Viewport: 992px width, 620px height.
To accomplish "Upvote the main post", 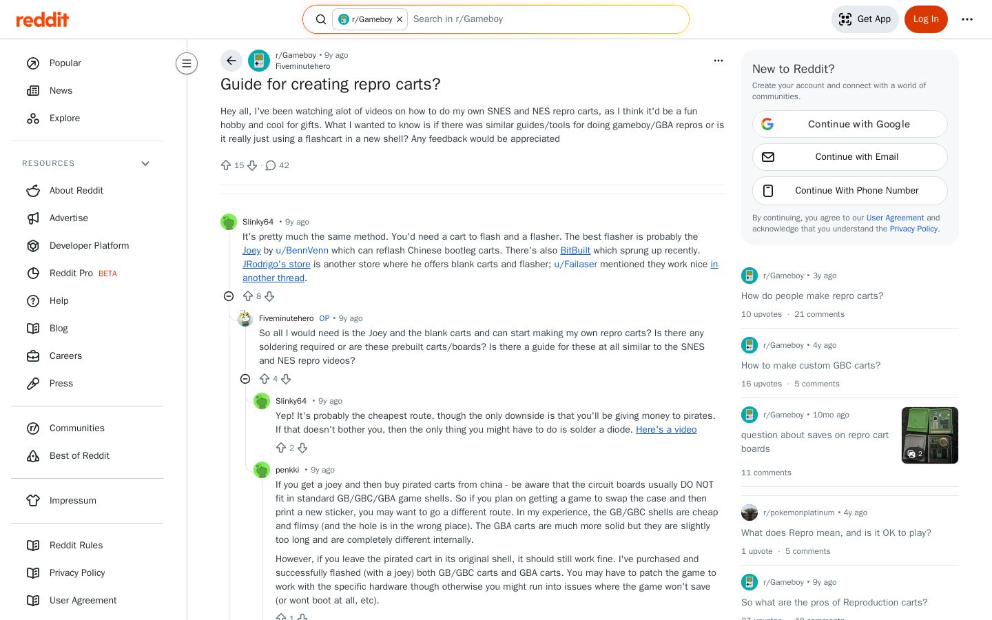I will tap(226, 165).
